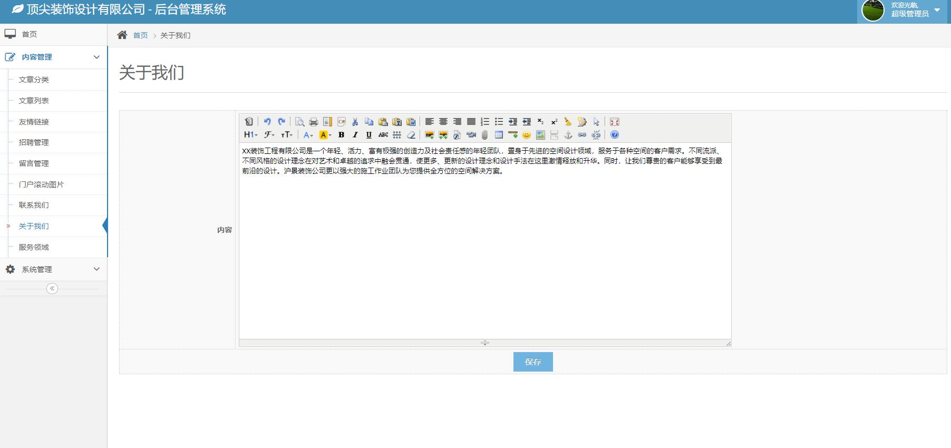Insert a page break

pos(554,135)
